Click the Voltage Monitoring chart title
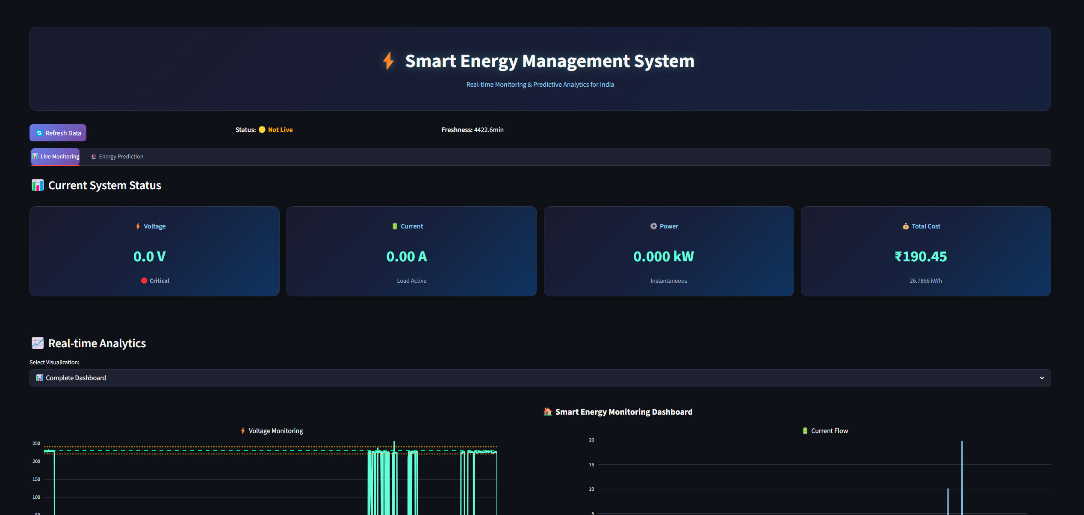Screen dimensions: 1084x515 click(x=276, y=431)
